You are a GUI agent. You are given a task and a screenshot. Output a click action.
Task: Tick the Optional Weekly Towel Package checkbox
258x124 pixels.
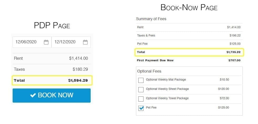141,99
